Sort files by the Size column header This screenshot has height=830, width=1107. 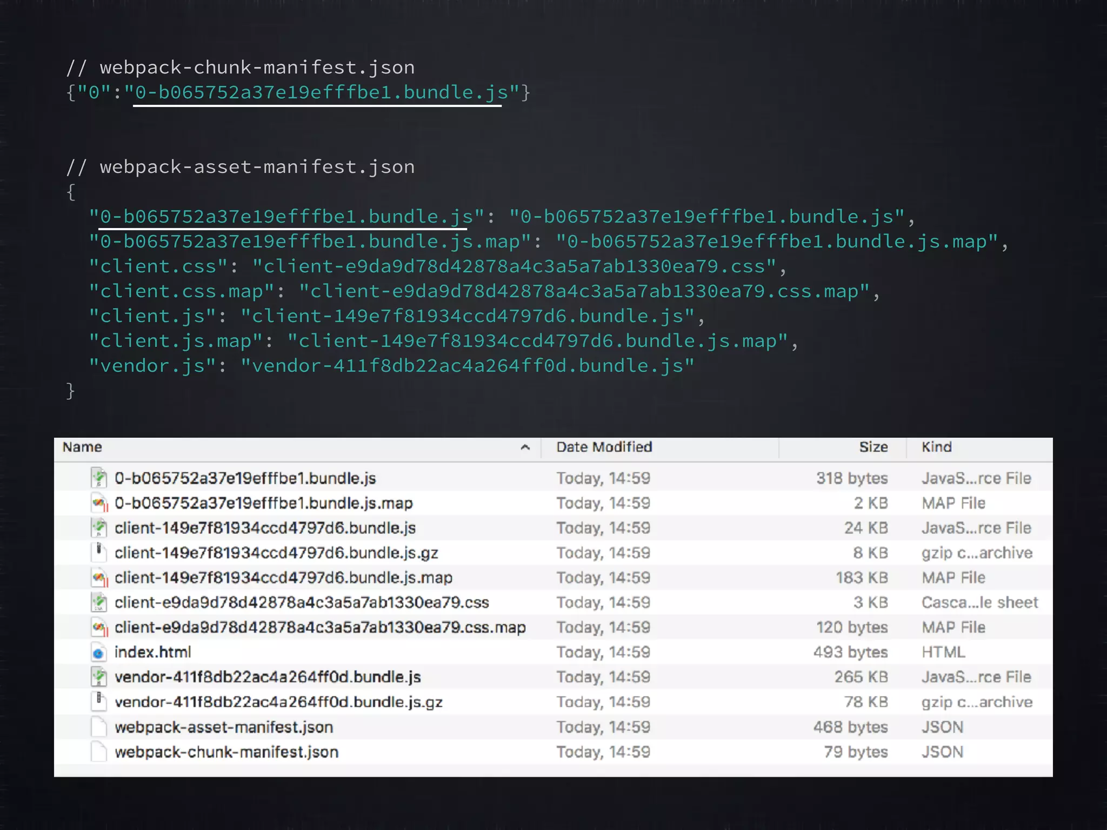pyautogui.click(x=873, y=447)
